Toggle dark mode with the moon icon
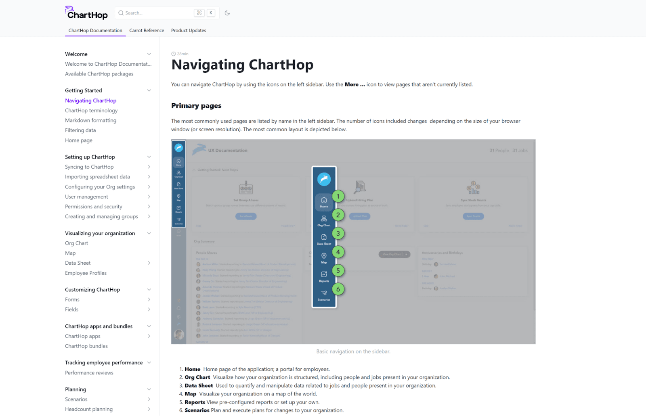The width and height of the screenshot is (646, 416). (x=227, y=13)
